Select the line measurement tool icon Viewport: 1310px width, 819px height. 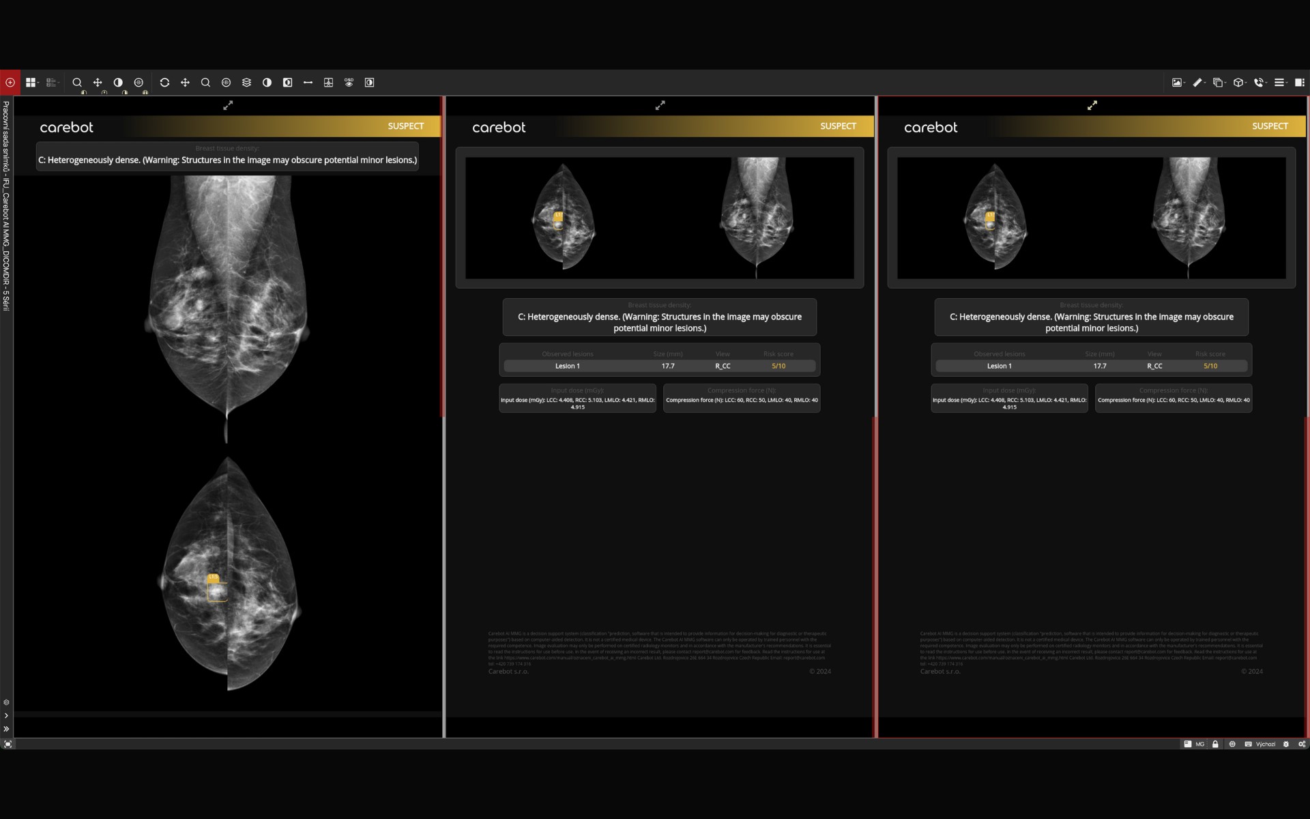308,83
